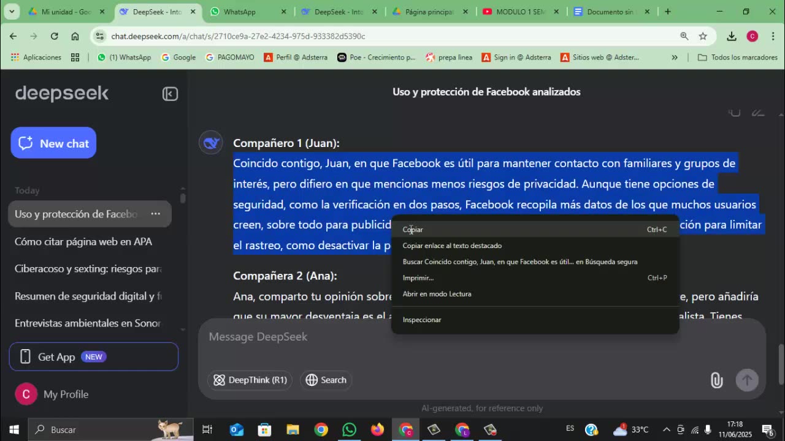Open Microsoft Store from the taskbar
The image size is (785, 441).
264,429
